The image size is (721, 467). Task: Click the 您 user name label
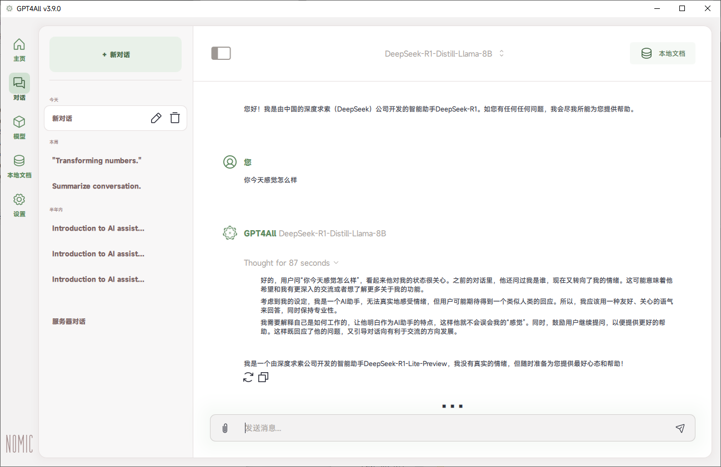click(x=248, y=162)
